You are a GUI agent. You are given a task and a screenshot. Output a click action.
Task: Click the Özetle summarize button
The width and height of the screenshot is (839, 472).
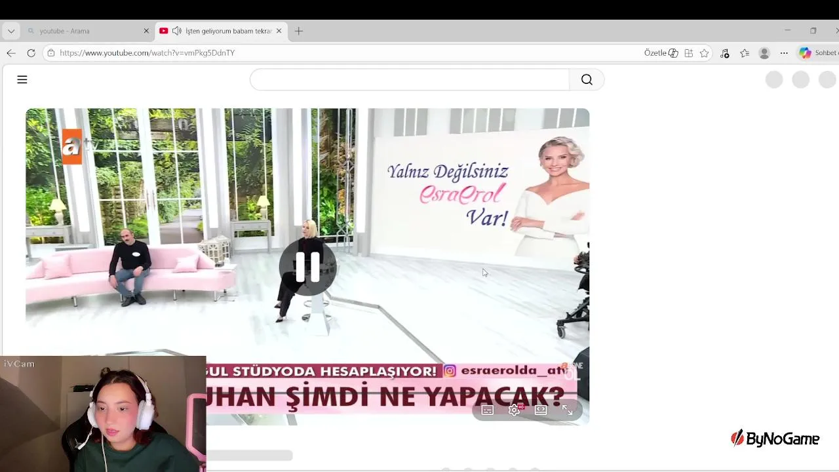click(661, 53)
